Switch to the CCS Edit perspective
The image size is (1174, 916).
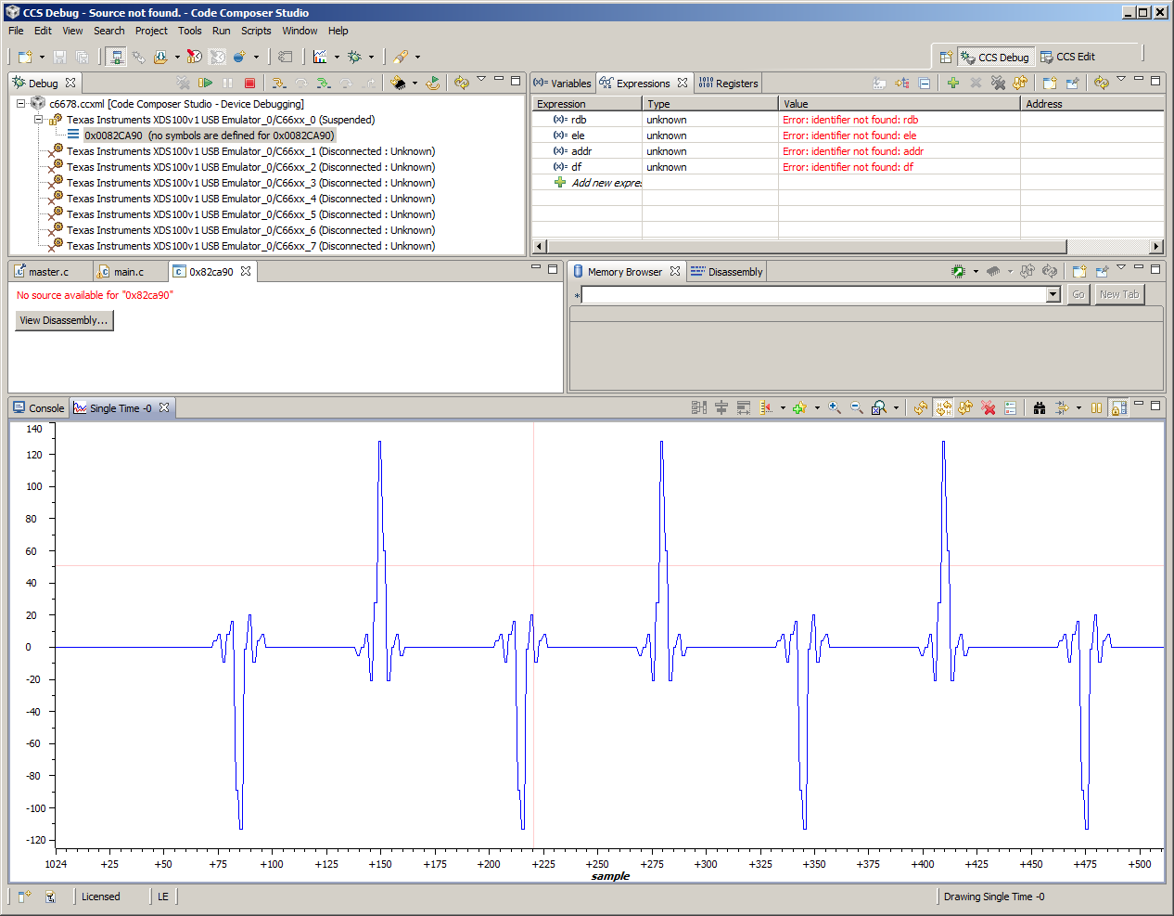[x=1067, y=57]
